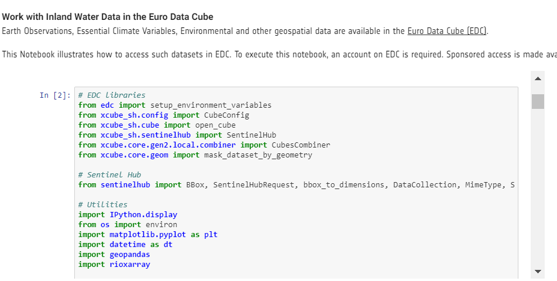Image resolution: width=557 pixels, height=281 pixels.
Task: Click 'datetime' module name
Action: (128, 244)
